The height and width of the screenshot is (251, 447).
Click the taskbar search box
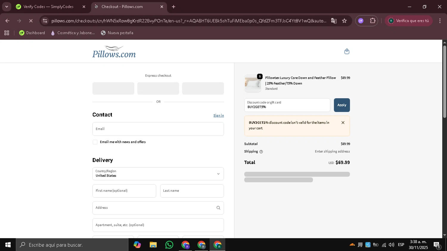pos(72,245)
